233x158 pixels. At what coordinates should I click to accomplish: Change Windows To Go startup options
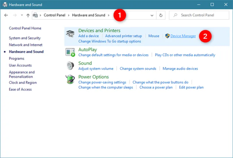pyautogui.click(x=110, y=41)
